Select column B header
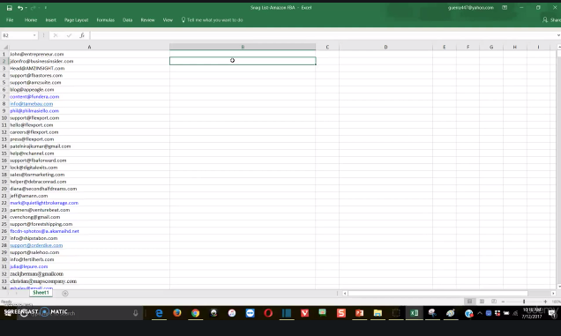The width and height of the screenshot is (561, 336). coord(243,47)
